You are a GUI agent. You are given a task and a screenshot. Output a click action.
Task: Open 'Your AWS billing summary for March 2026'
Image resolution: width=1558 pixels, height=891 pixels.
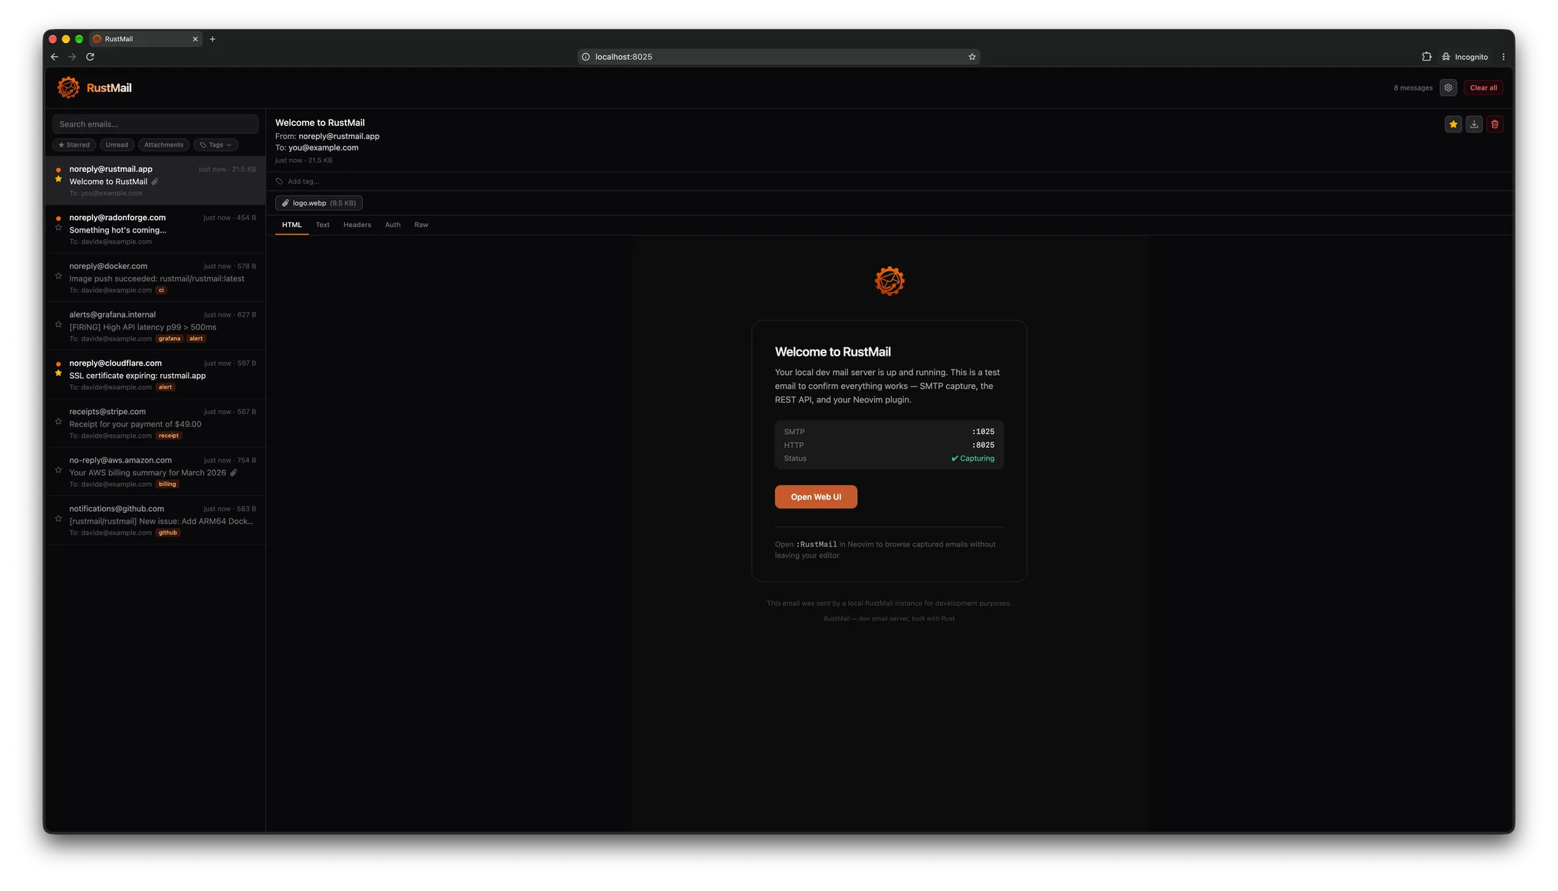click(x=155, y=472)
